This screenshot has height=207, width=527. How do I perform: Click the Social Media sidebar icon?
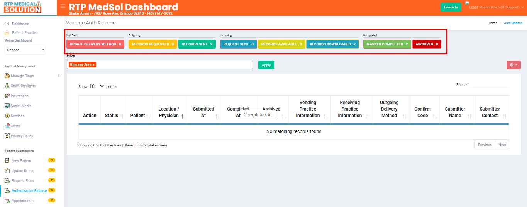(7, 106)
